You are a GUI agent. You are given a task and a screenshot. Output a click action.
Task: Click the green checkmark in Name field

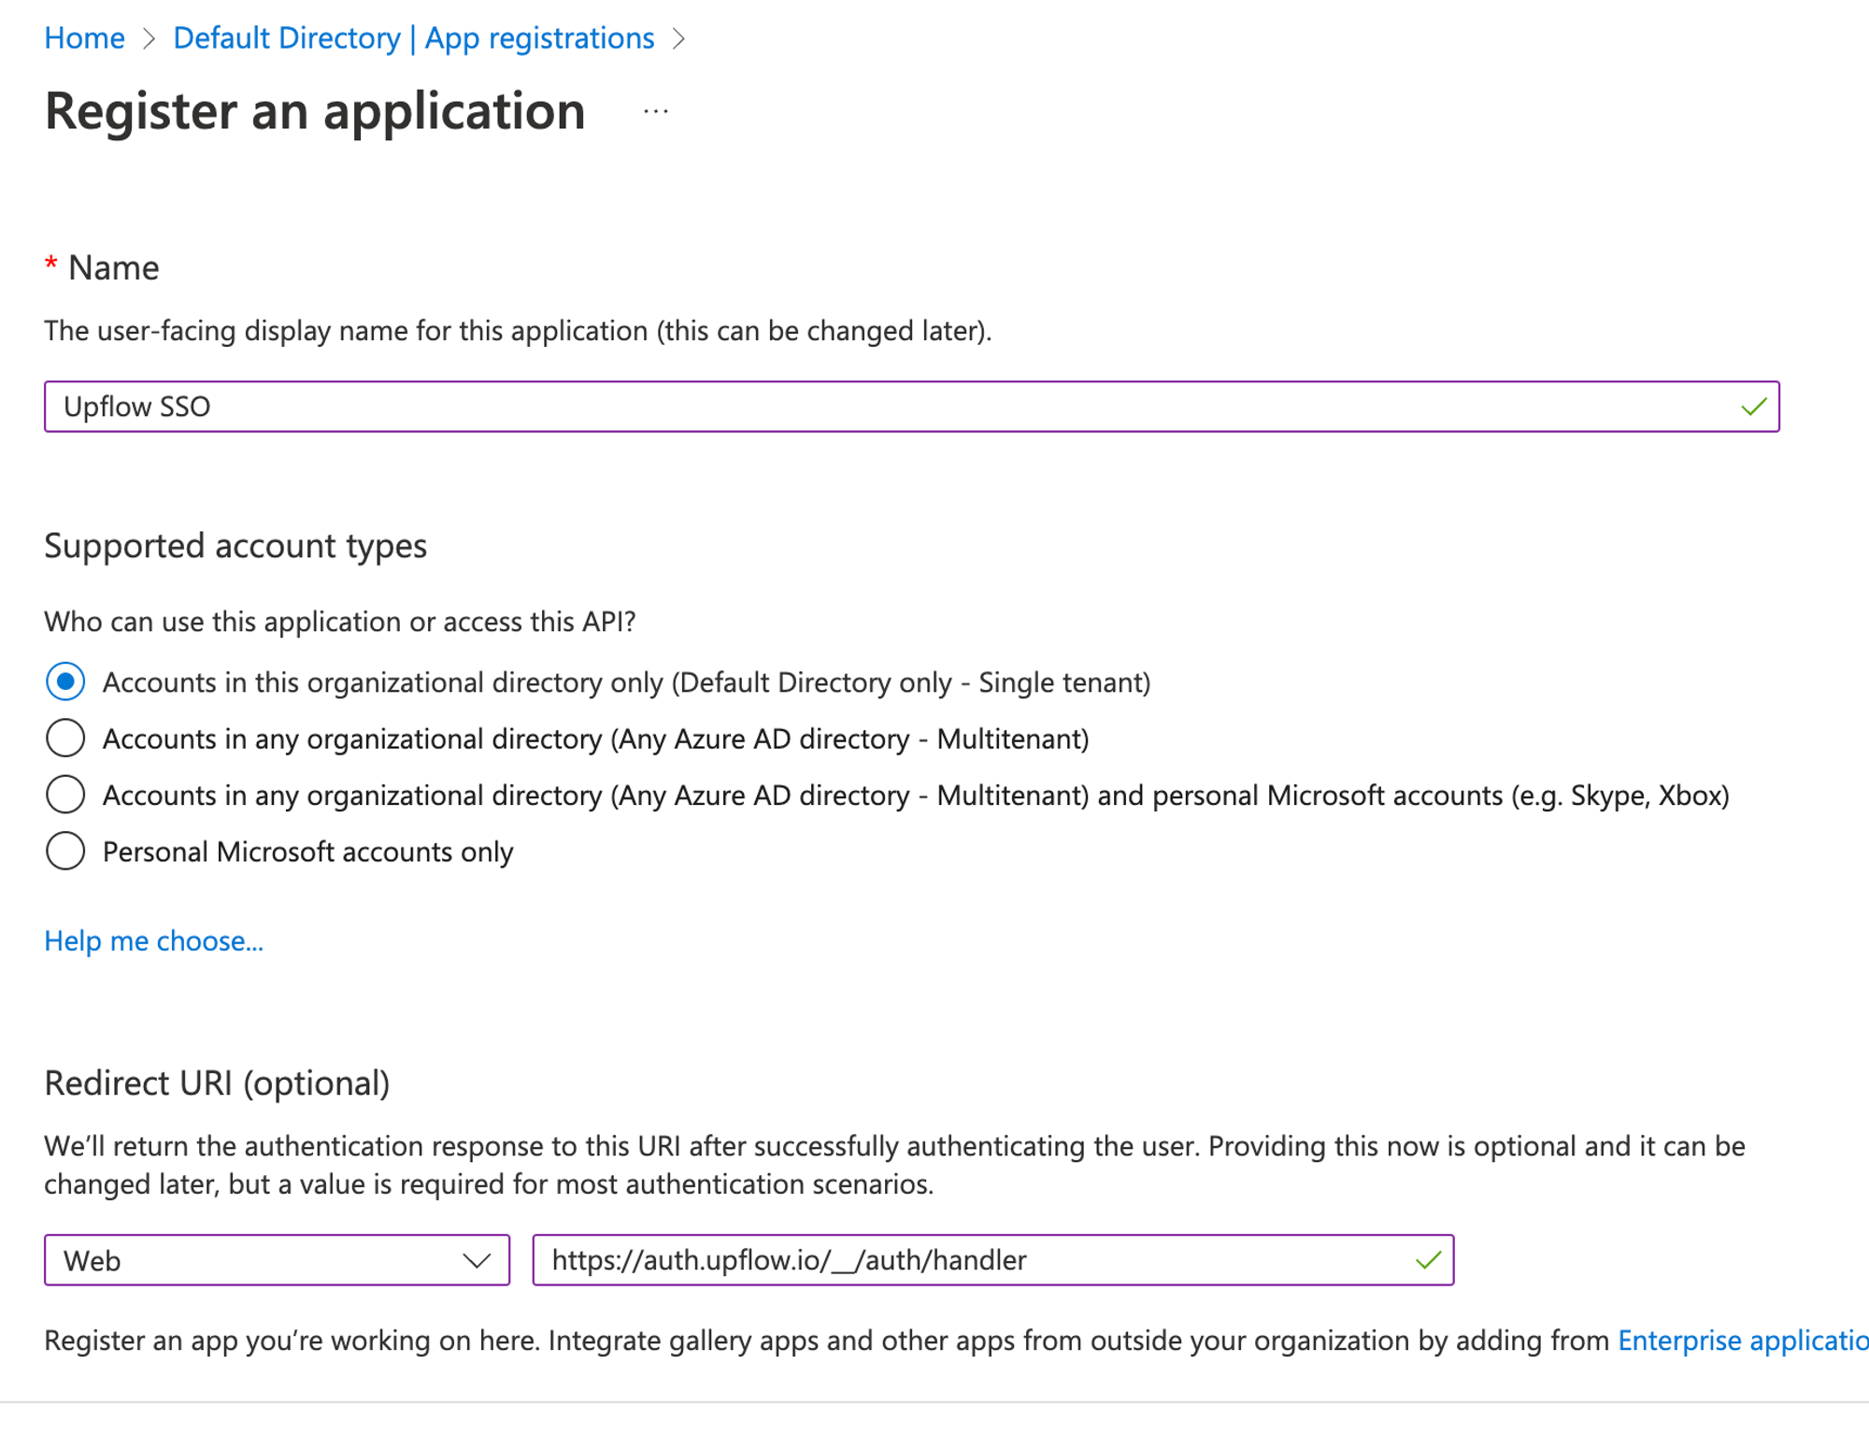tap(1753, 407)
